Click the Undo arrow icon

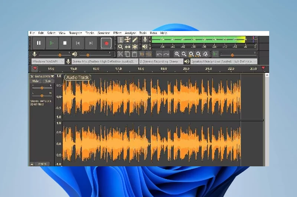click(x=159, y=54)
